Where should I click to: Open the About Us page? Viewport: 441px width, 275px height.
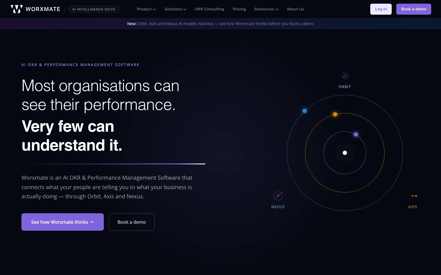tap(296, 9)
